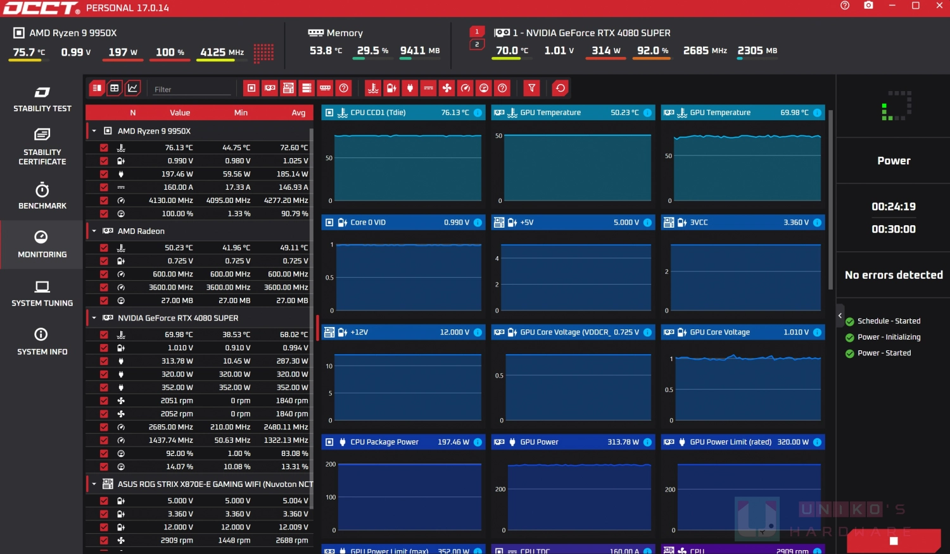Image resolution: width=950 pixels, height=554 pixels.
Task: Collapse the NVIDIA GeForce RTX 4080 SUPER group
Action: tap(94, 318)
